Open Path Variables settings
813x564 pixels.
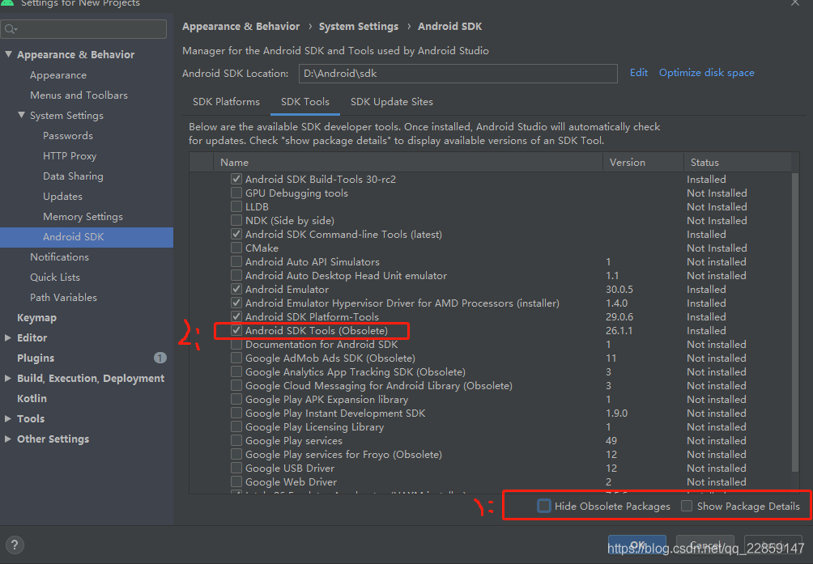63,297
